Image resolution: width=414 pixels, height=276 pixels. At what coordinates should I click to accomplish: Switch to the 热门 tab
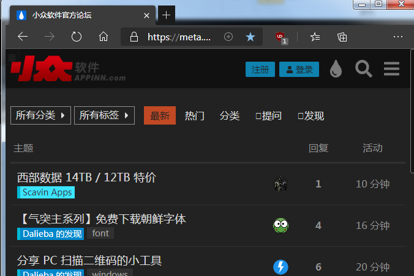[x=195, y=115]
